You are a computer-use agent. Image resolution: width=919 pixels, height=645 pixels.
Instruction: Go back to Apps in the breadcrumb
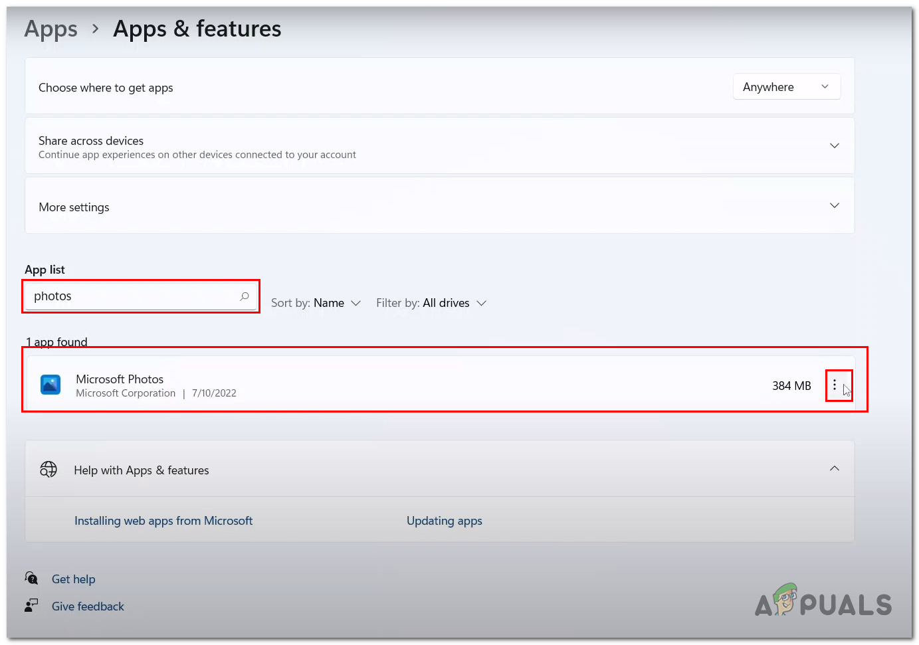pyautogui.click(x=51, y=29)
